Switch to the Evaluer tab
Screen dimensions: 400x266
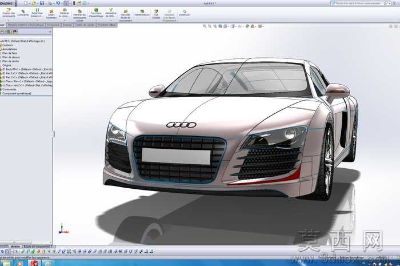(67, 25)
